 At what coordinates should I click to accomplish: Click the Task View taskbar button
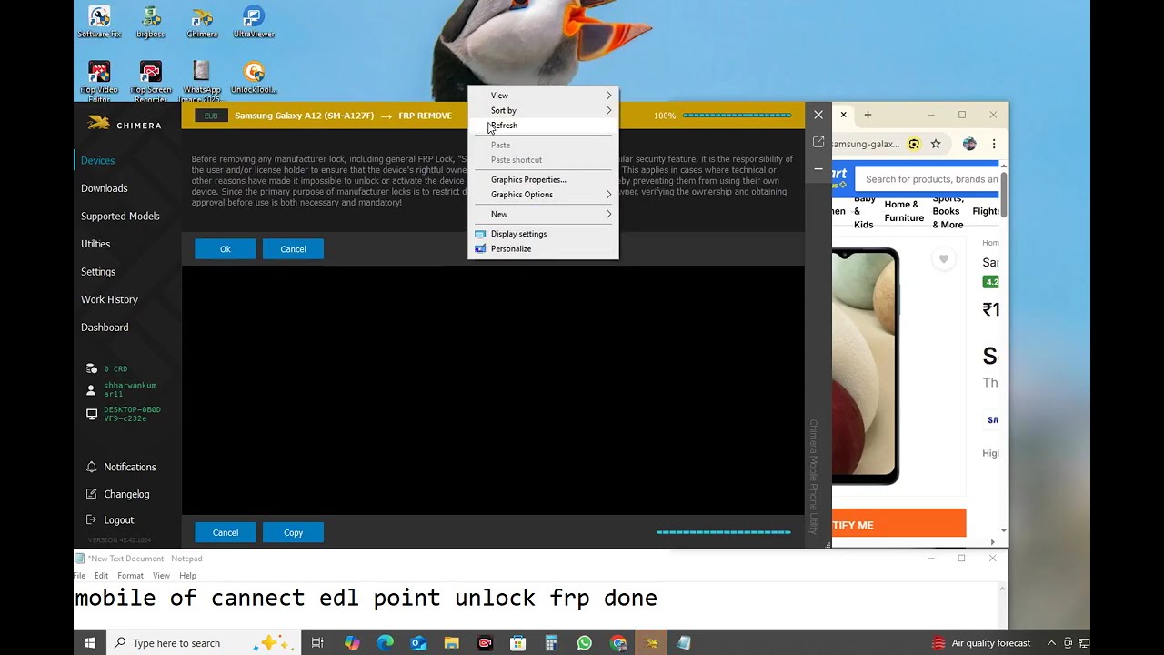(317, 643)
